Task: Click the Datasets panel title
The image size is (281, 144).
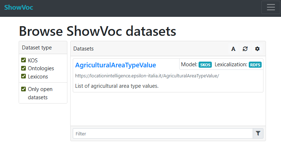Action: click(84, 48)
